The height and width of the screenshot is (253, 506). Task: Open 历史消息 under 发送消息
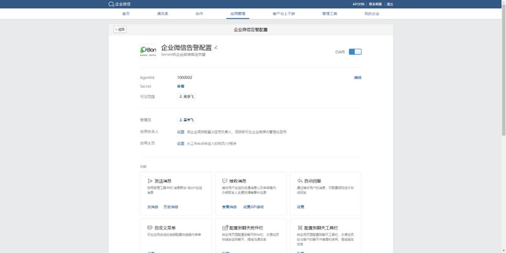171,207
